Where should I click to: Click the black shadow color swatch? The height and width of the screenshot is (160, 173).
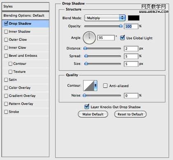coord(134,18)
